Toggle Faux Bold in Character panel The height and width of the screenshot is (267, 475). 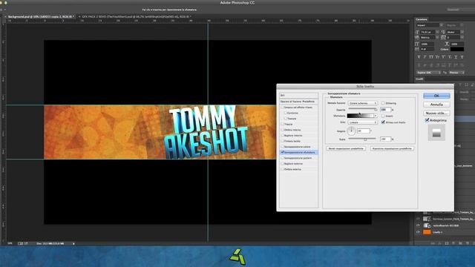coord(419,57)
